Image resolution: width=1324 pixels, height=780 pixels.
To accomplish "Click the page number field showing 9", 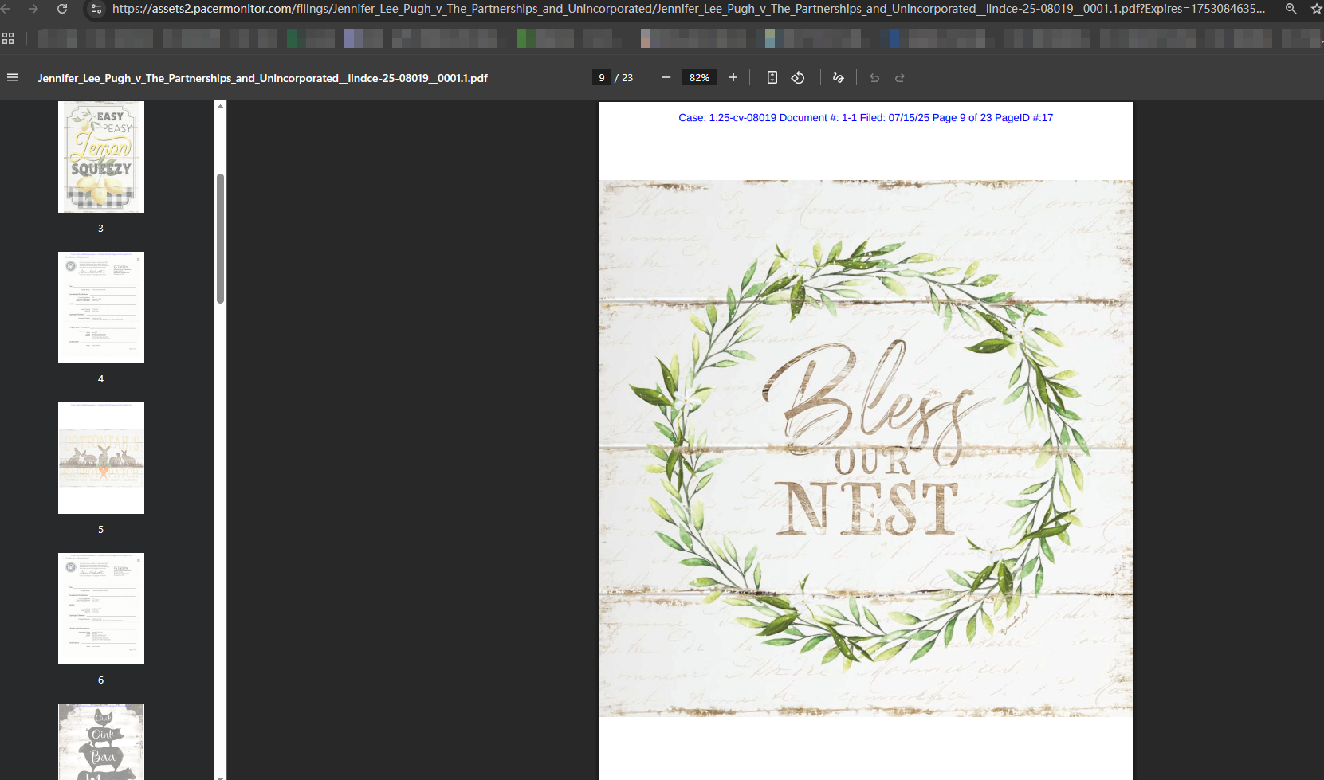I will tap(602, 77).
